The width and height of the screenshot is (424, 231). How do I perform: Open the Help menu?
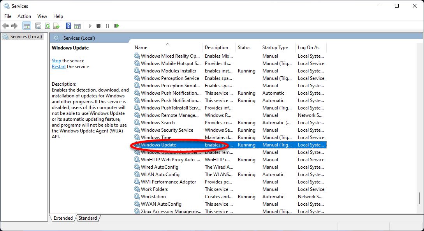click(58, 16)
